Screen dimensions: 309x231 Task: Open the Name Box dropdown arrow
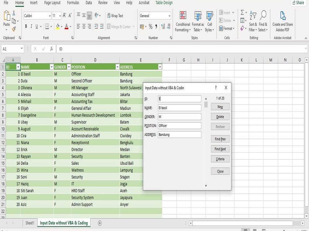(22, 49)
